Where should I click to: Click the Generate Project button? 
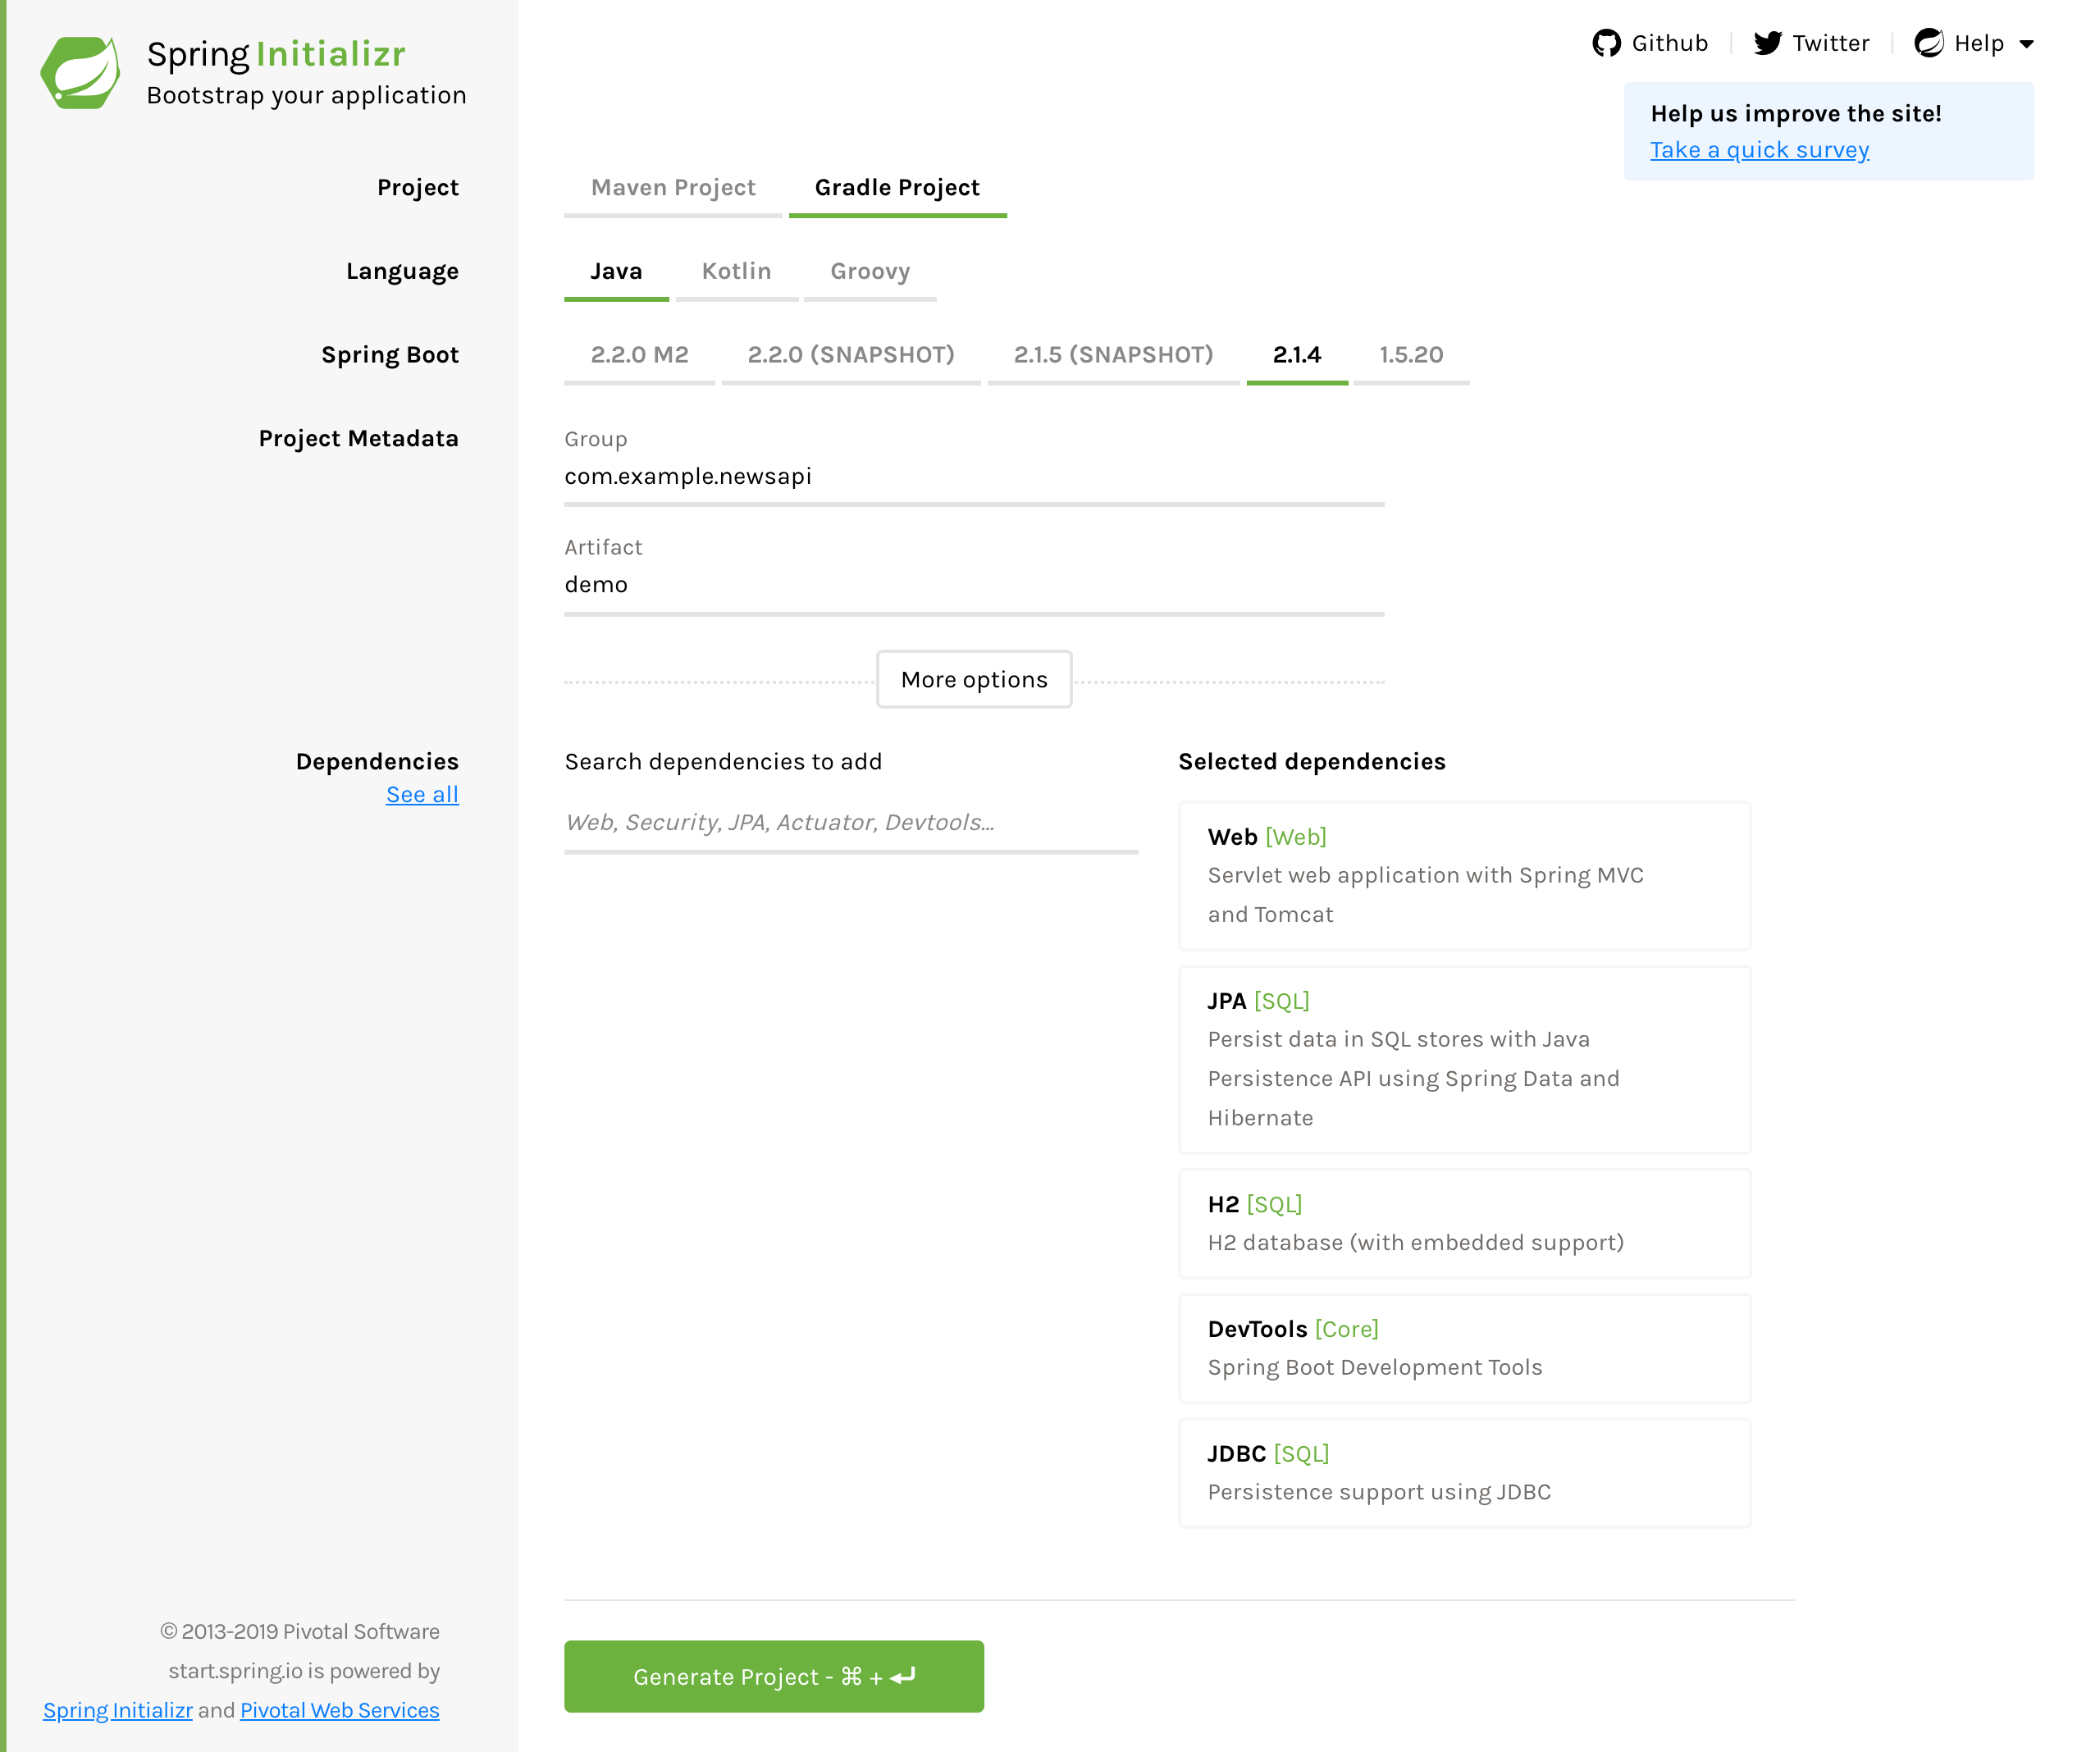coord(774,1677)
